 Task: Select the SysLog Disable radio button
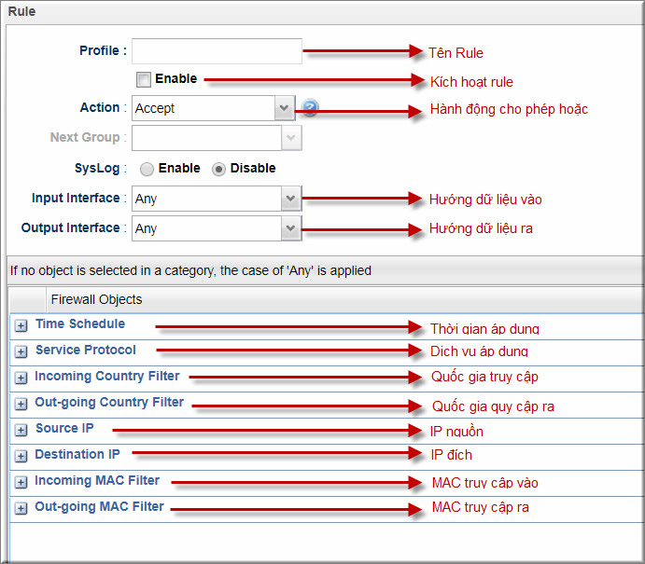pyautogui.click(x=218, y=169)
